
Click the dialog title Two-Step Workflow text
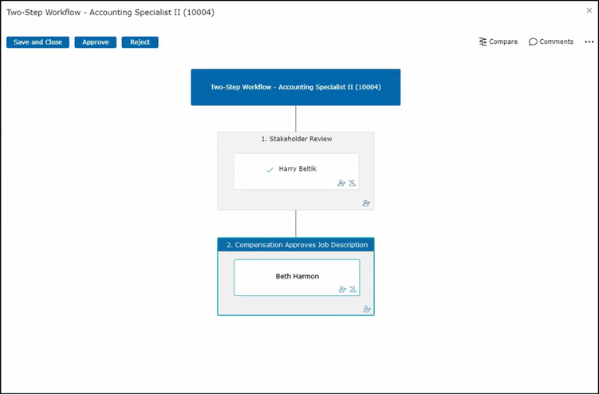pyautogui.click(x=110, y=13)
